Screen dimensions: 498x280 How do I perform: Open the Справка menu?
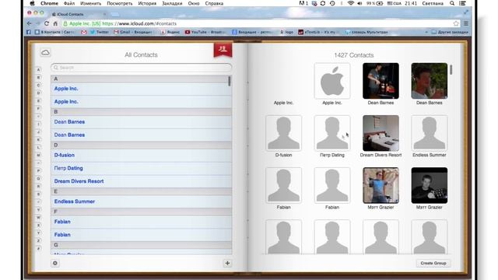pos(214,3)
